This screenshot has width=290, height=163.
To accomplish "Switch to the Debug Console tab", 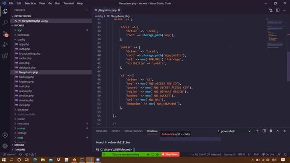I will pos(134,131).
